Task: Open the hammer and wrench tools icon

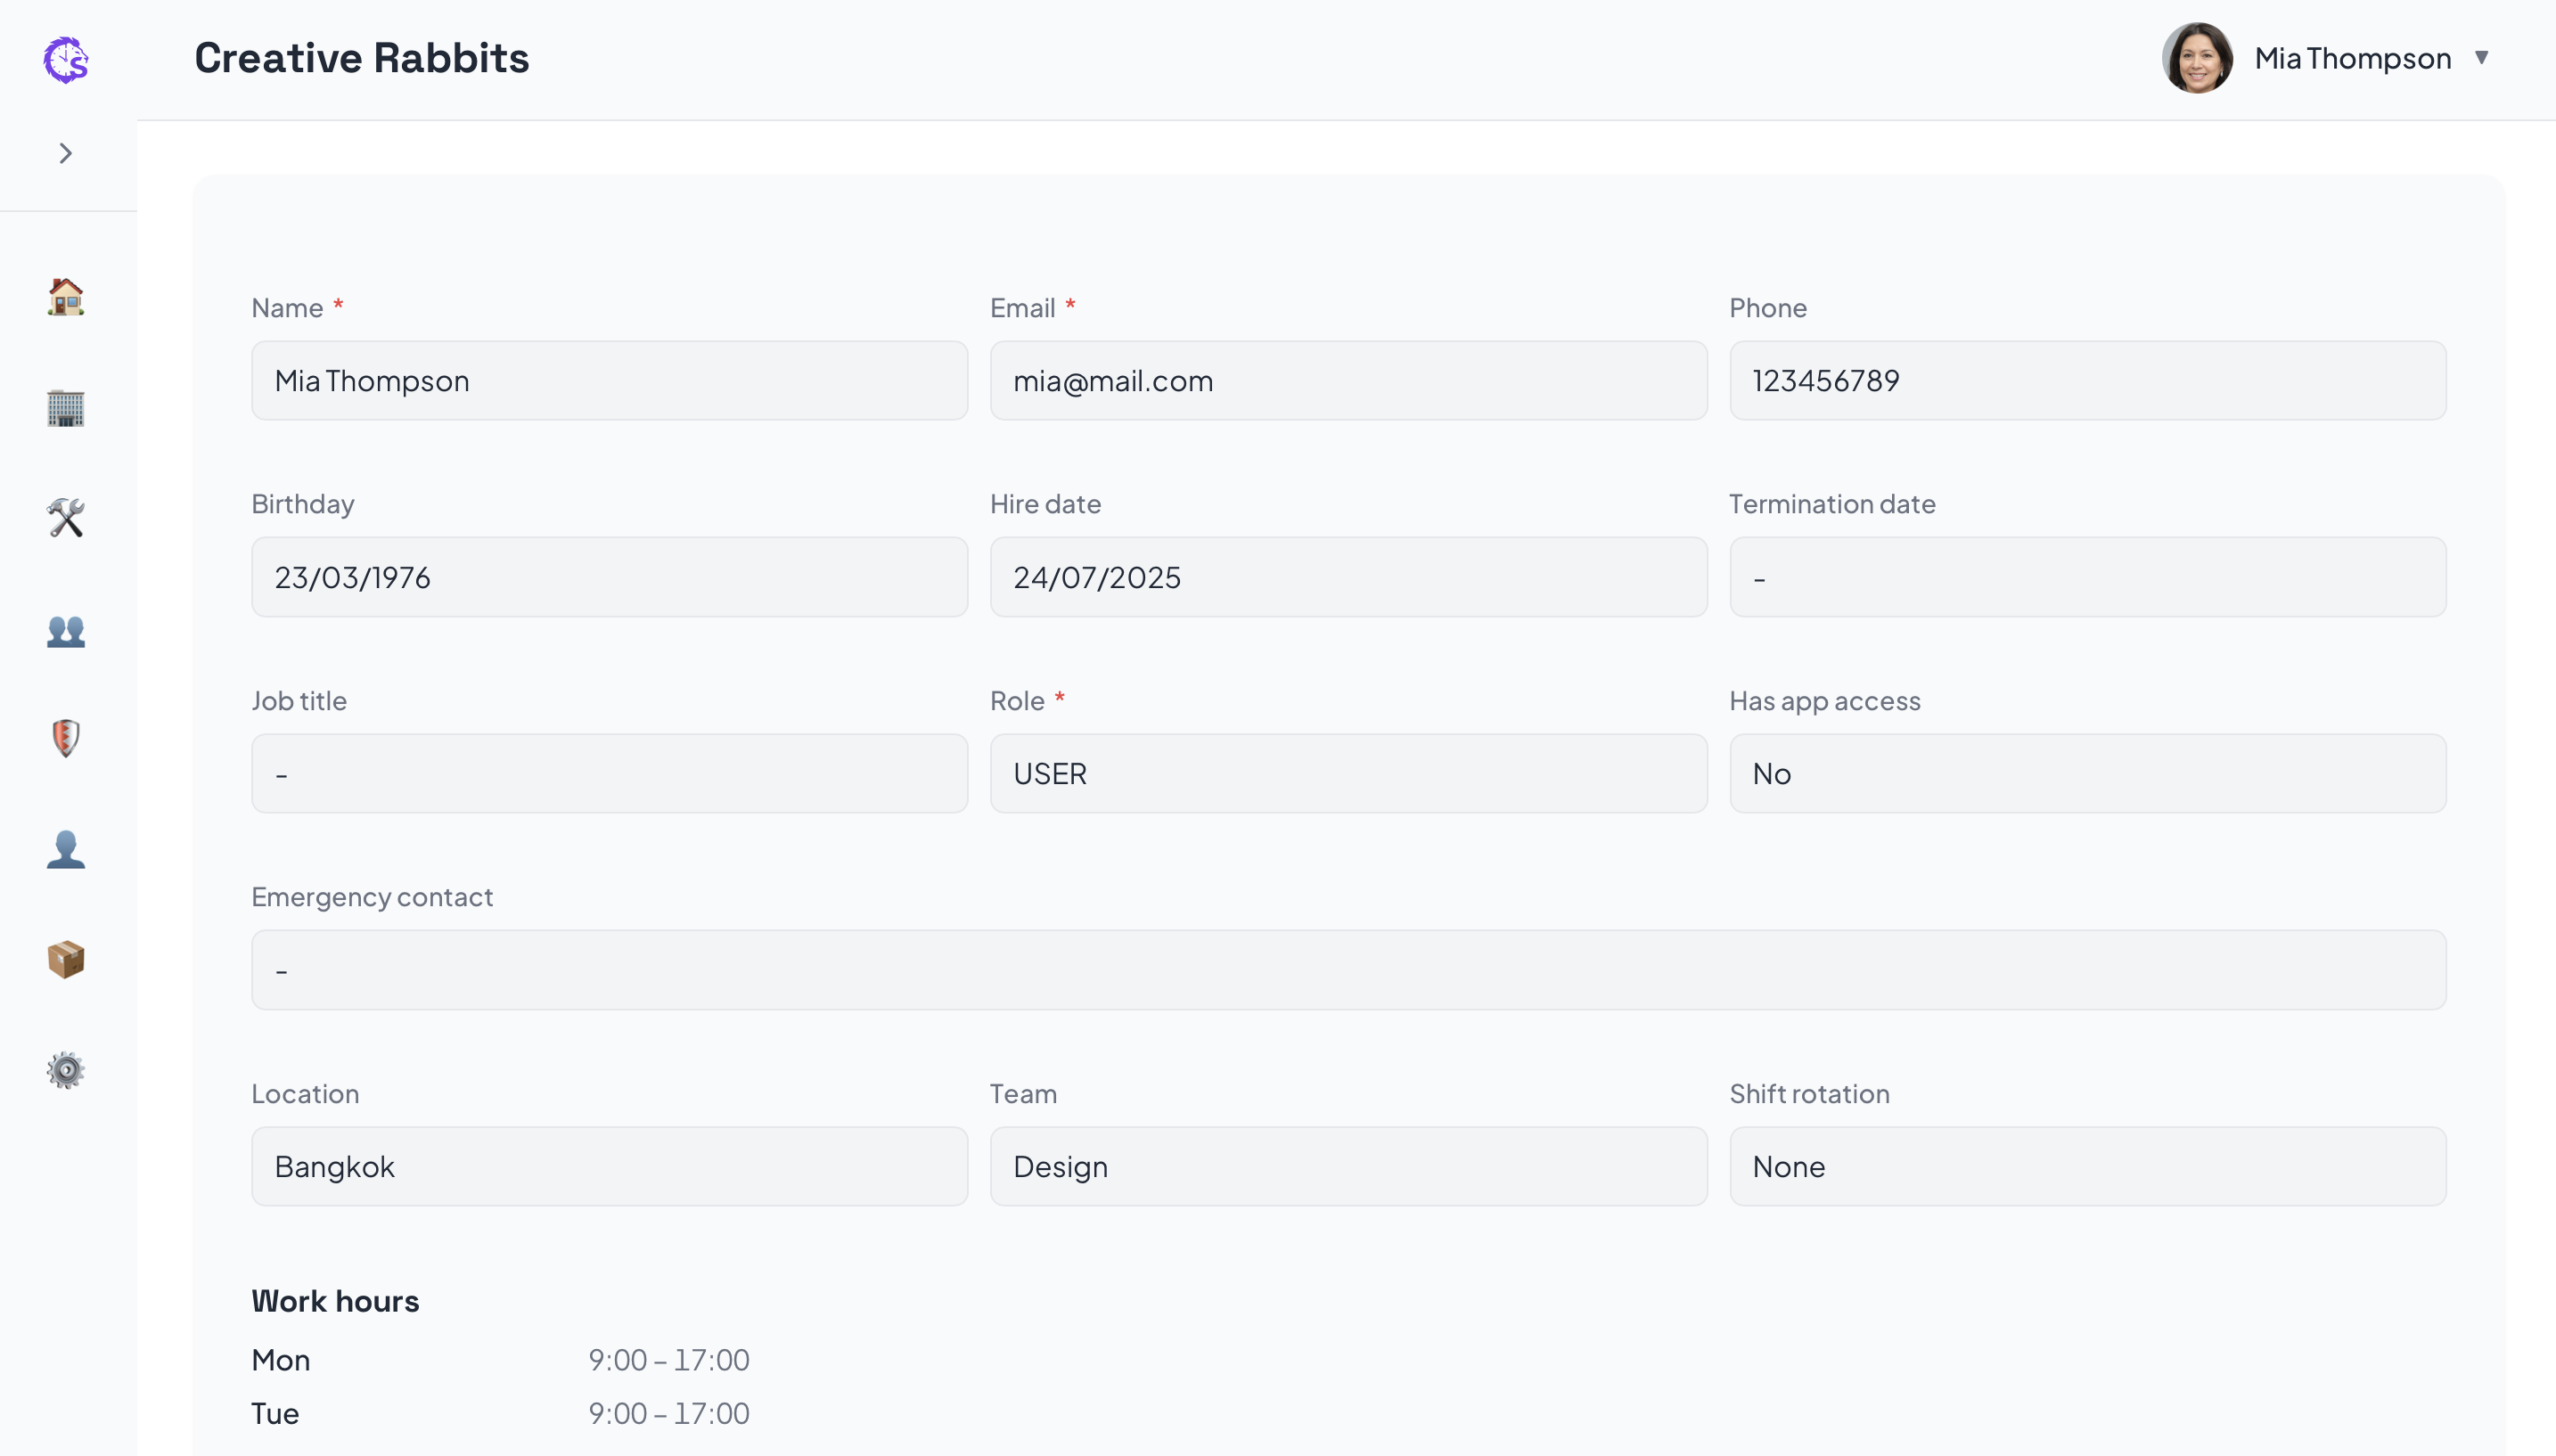Action: (x=66, y=518)
